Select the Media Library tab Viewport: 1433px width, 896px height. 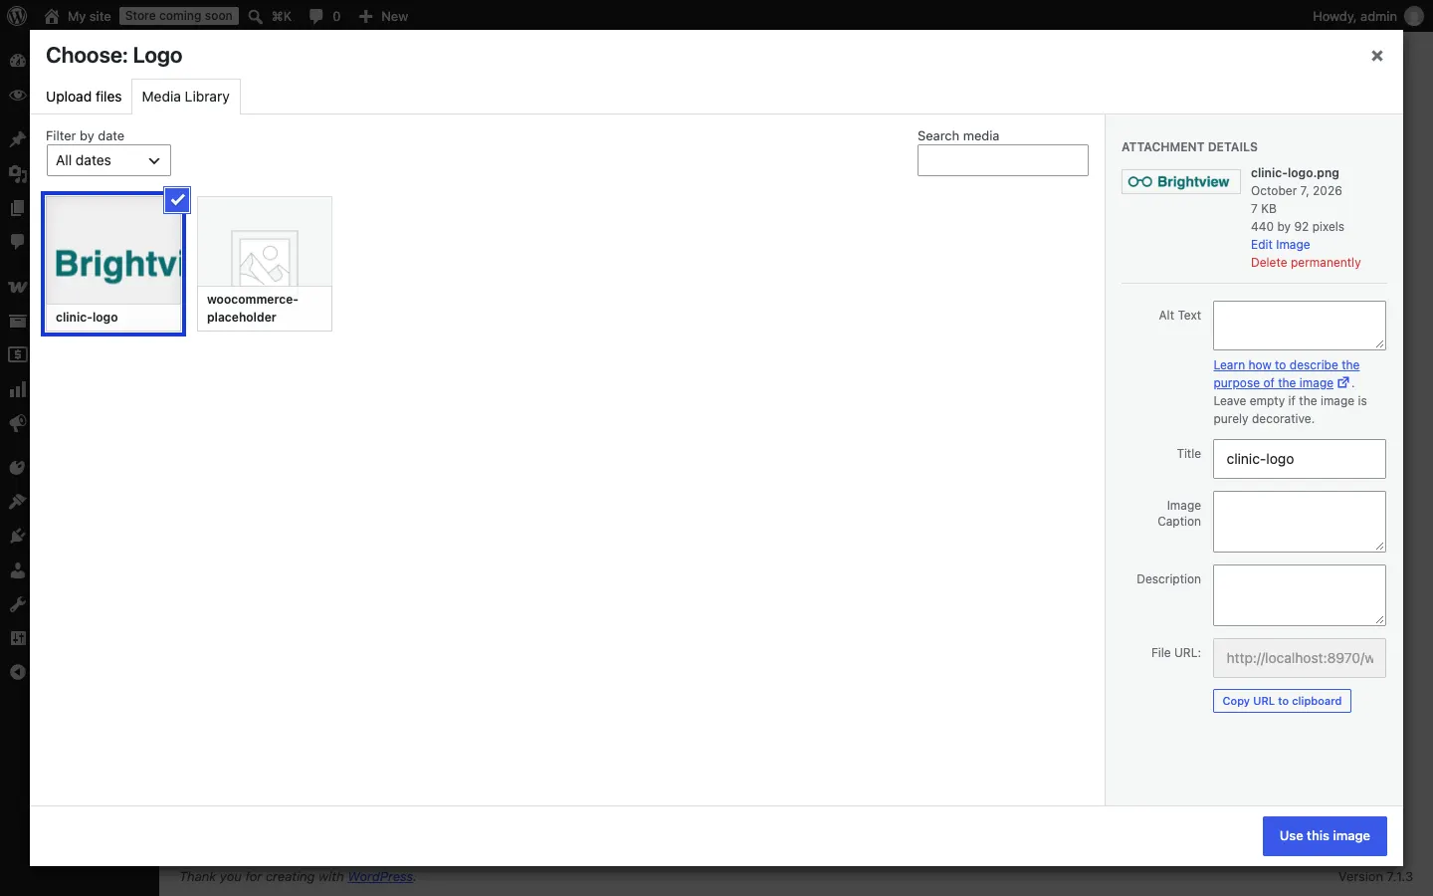(186, 97)
